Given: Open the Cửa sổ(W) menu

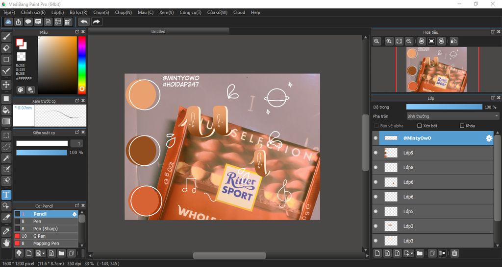Looking at the screenshot, I should (x=217, y=12).
